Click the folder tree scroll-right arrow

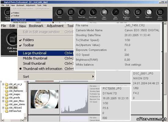click(22, 120)
